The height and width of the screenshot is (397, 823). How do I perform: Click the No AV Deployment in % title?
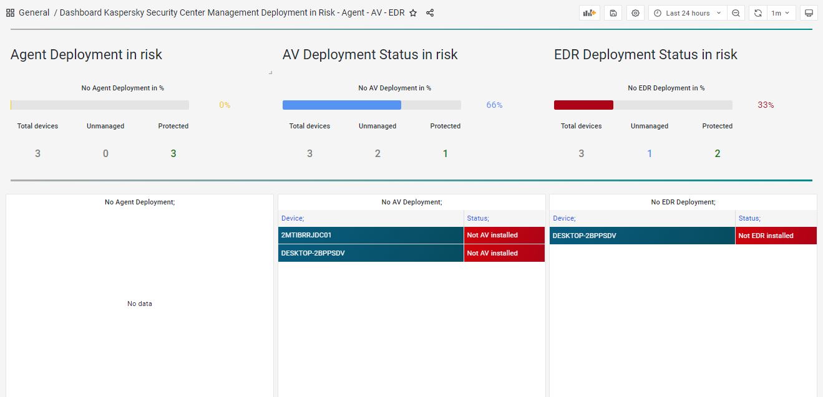tap(395, 88)
